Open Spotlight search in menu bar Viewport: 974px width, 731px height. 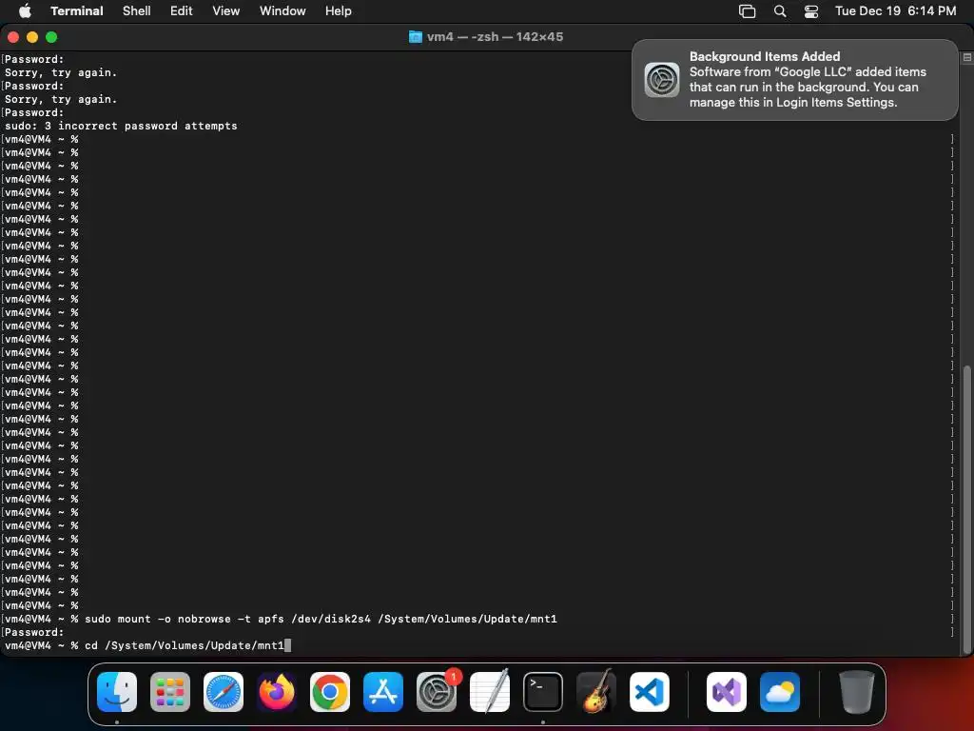click(x=780, y=10)
